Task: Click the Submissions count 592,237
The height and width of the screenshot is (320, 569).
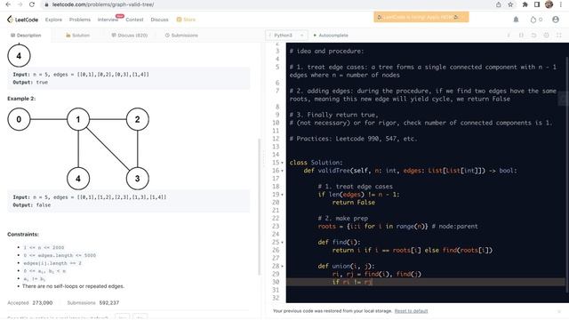Action: point(108,302)
